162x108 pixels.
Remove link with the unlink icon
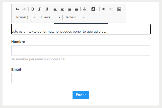tap(111, 9)
